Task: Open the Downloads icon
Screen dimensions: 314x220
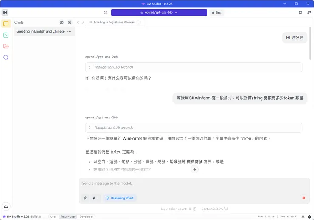Action: [x=6, y=206]
